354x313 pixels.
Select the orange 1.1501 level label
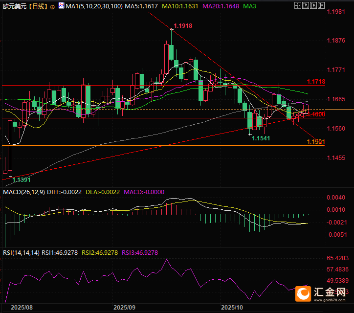pos(316,142)
